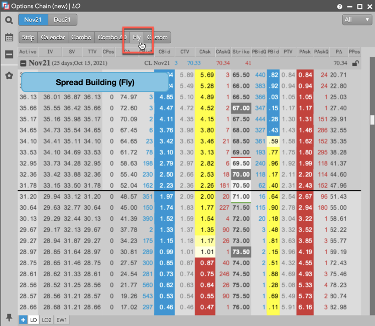Image resolution: width=375 pixels, height=326 pixels.
Task: Click the Strip spread button
Action: pos(28,37)
